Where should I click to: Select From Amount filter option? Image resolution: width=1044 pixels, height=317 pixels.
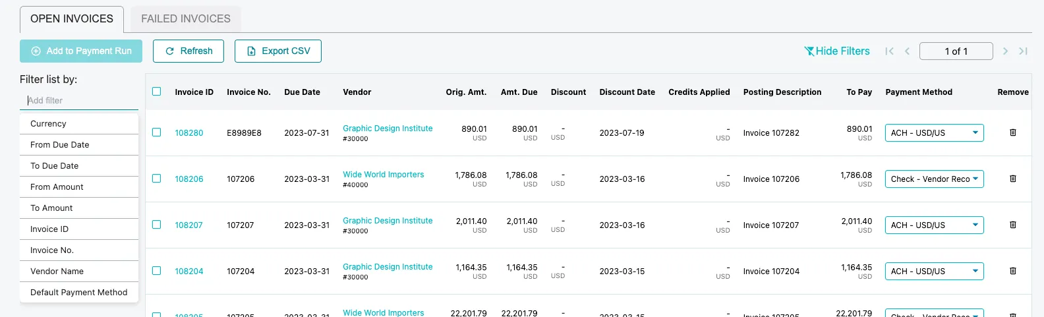point(79,187)
